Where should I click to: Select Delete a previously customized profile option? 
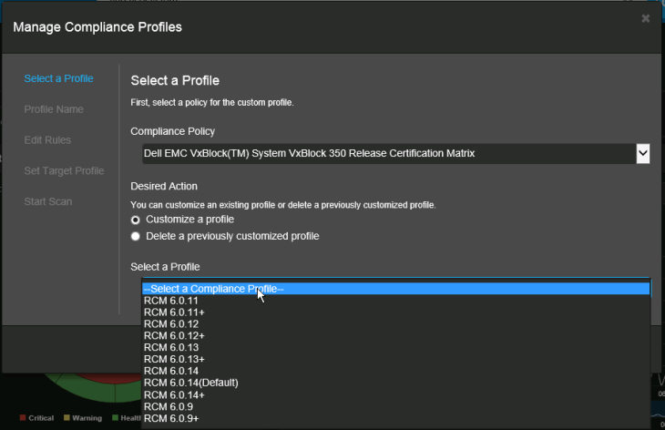click(136, 236)
